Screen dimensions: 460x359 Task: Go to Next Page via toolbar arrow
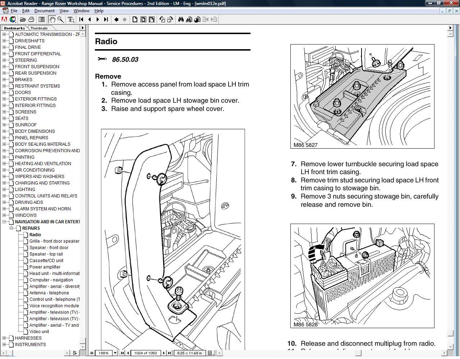97,19
